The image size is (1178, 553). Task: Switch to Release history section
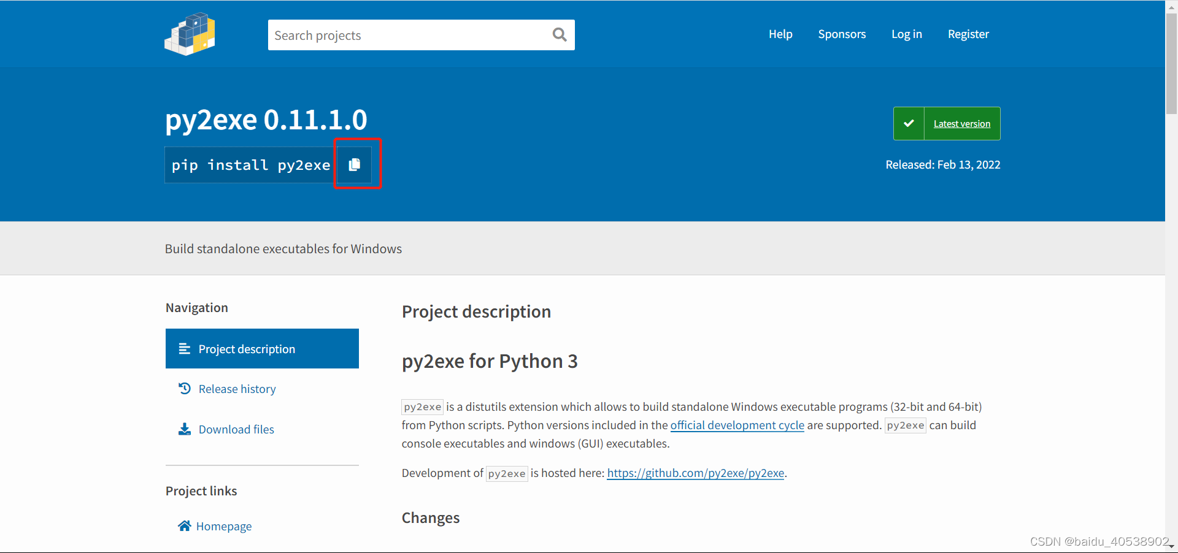237,388
